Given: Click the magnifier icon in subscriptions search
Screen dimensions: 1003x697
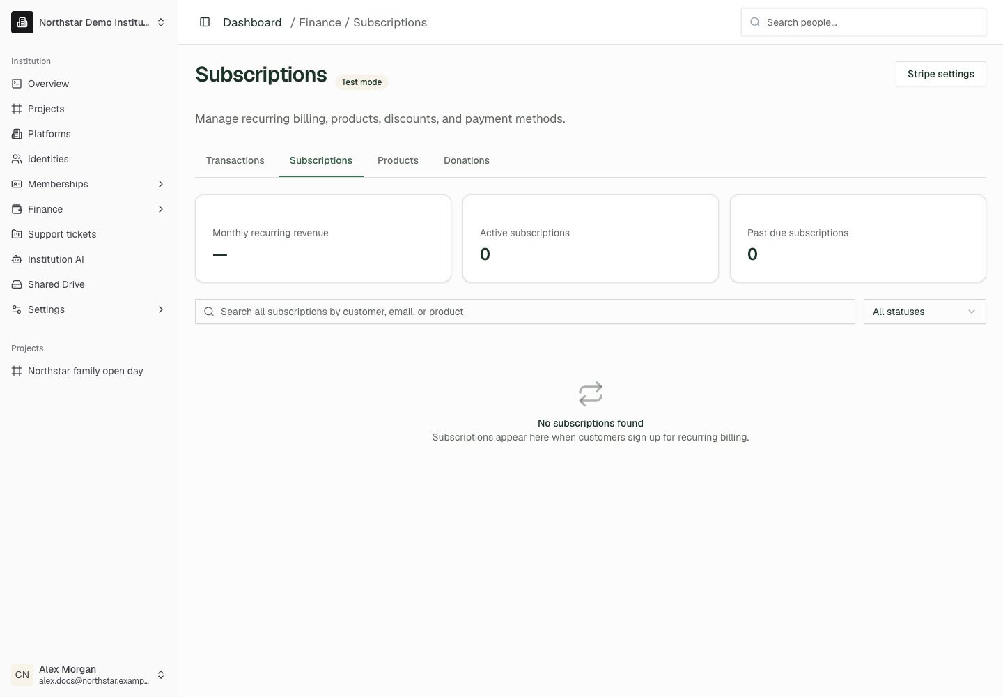Looking at the screenshot, I should [x=209, y=312].
